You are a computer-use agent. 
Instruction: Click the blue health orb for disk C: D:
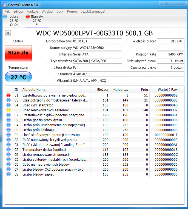[x=5, y=16]
